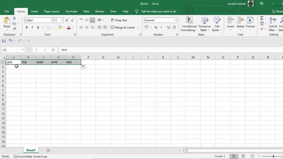
Task: Increase the indent
Action: coord(105,27)
